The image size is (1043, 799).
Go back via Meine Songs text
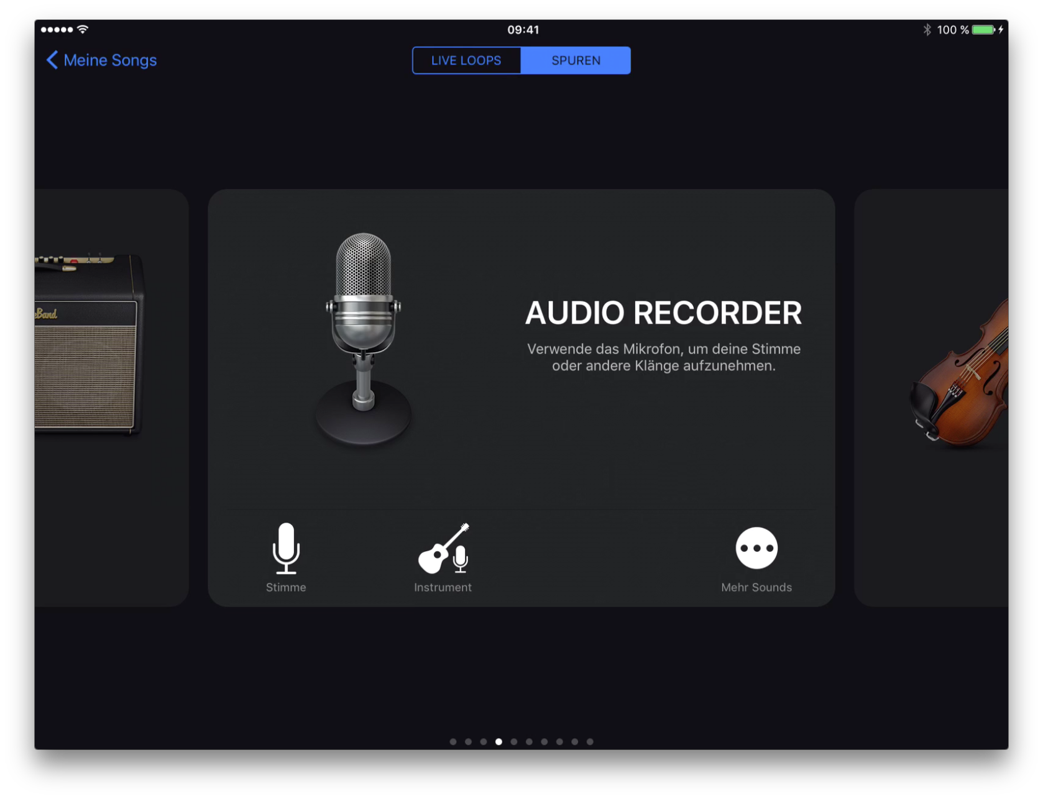(110, 60)
